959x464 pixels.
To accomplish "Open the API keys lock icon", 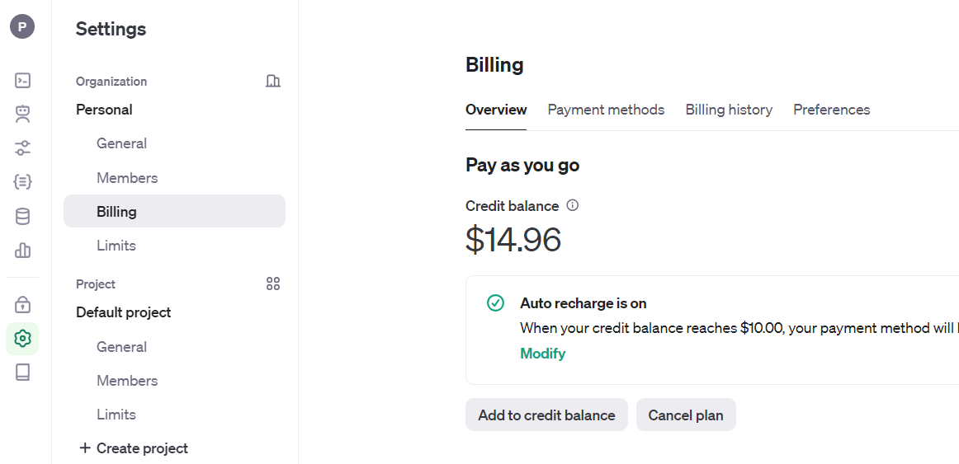I will (x=23, y=305).
